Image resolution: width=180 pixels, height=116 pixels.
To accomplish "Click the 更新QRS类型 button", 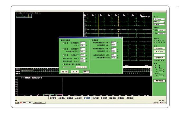I will click(x=159, y=81).
